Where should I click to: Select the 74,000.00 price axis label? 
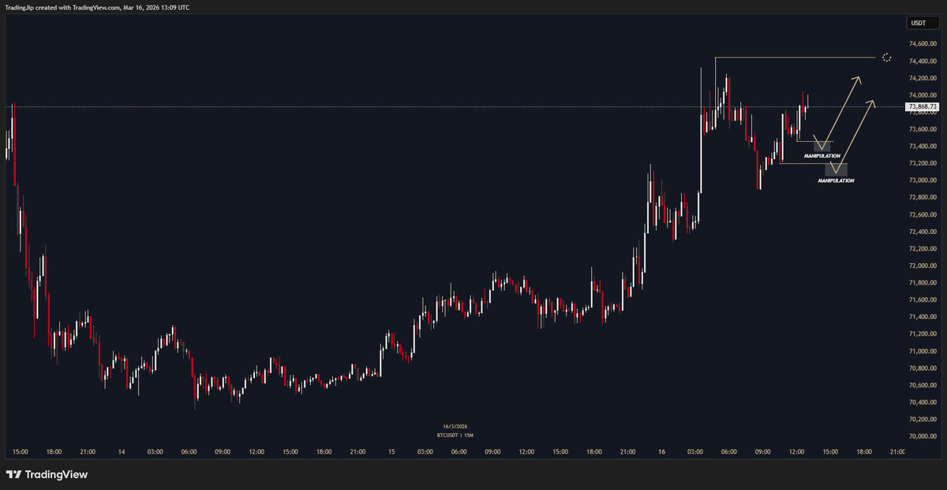click(923, 95)
